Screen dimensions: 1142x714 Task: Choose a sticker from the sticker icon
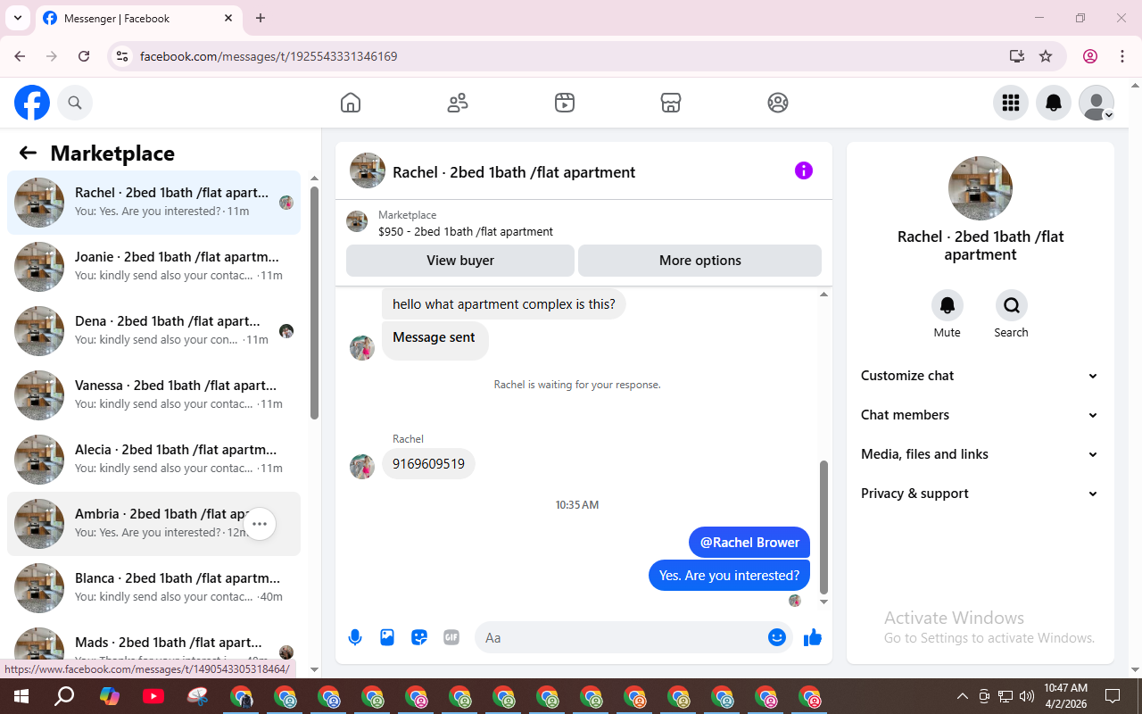pos(419,637)
